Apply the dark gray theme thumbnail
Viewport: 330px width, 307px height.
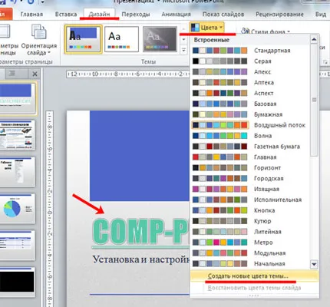pyautogui.click(x=160, y=39)
